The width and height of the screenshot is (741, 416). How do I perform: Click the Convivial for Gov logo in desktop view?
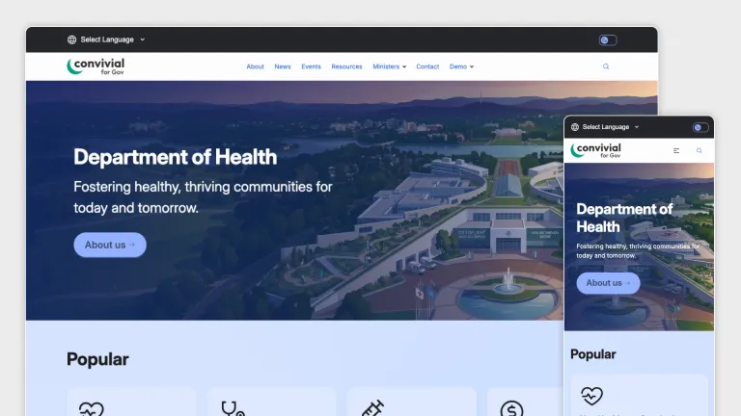96,66
